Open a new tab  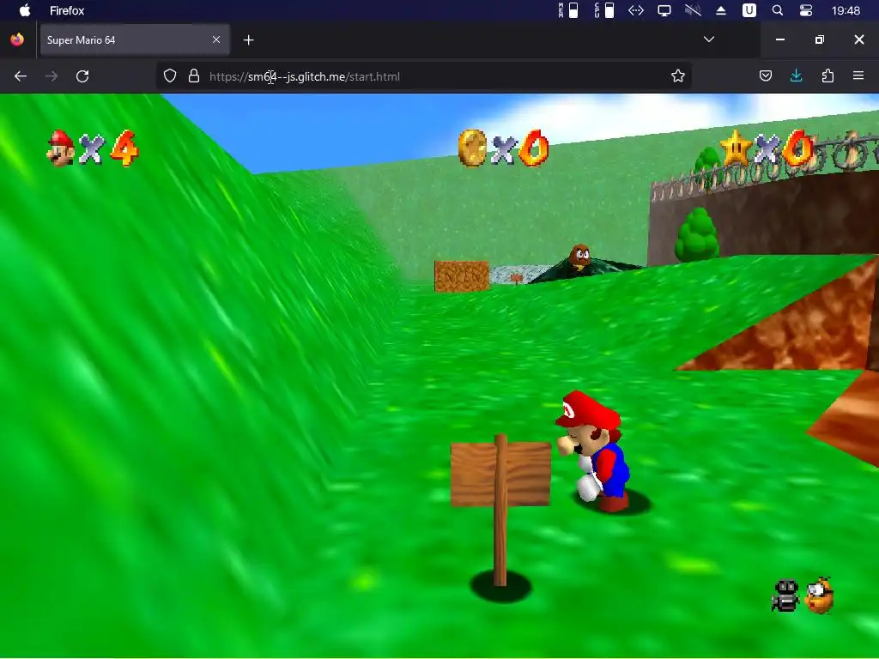tap(249, 39)
